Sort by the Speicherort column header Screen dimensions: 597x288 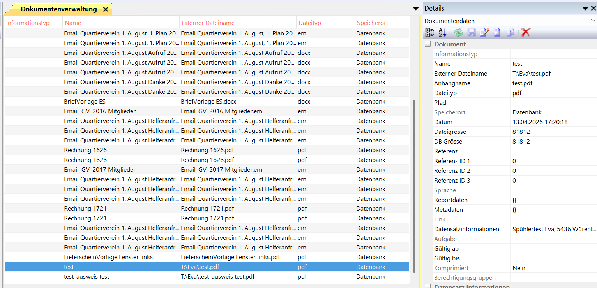point(382,23)
